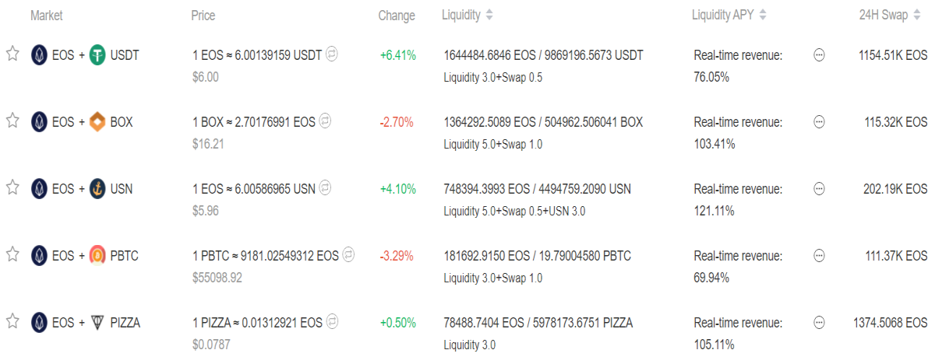Sort by Liquidity column arrows

pos(489,15)
